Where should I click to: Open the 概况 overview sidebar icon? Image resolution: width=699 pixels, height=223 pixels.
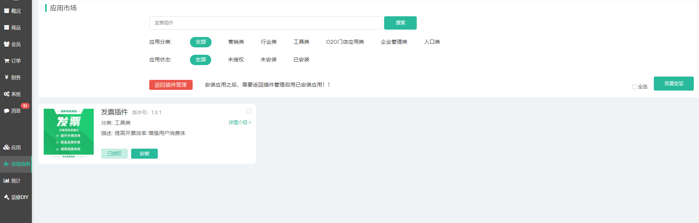[x=7, y=11]
